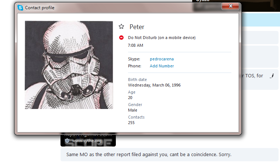This screenshot has height=162, width=280.
Task: Open the pedrocarena Skype name link
Action: coord(162,59)
